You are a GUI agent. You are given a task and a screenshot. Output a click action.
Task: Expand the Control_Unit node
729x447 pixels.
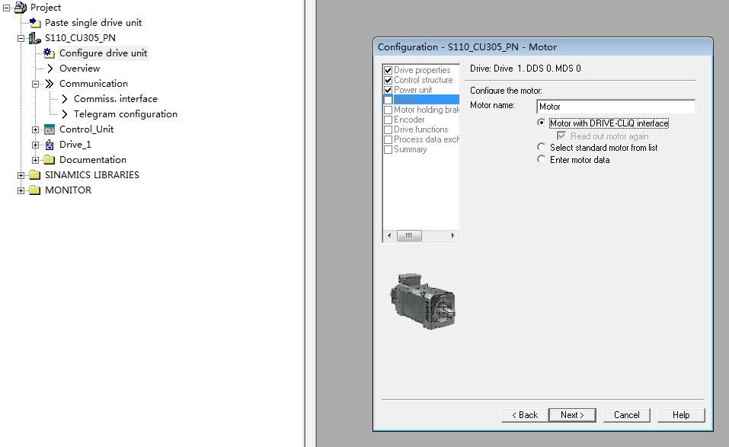(35, 129)
